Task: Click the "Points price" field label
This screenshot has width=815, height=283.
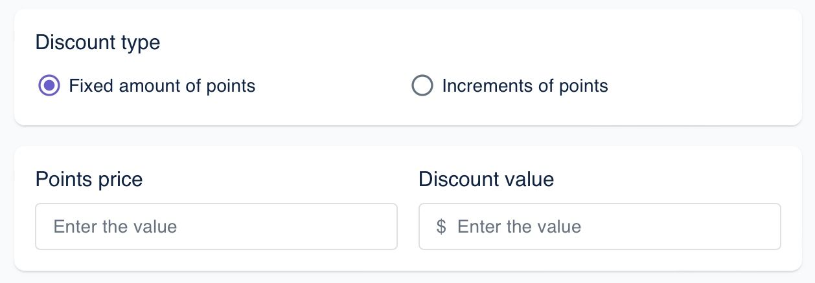Action: pyautogui.click(x=89, y=179)
